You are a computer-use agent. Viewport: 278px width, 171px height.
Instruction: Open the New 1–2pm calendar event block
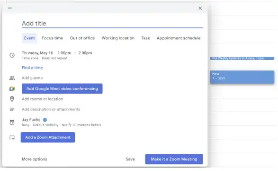[x=242, y=77]
